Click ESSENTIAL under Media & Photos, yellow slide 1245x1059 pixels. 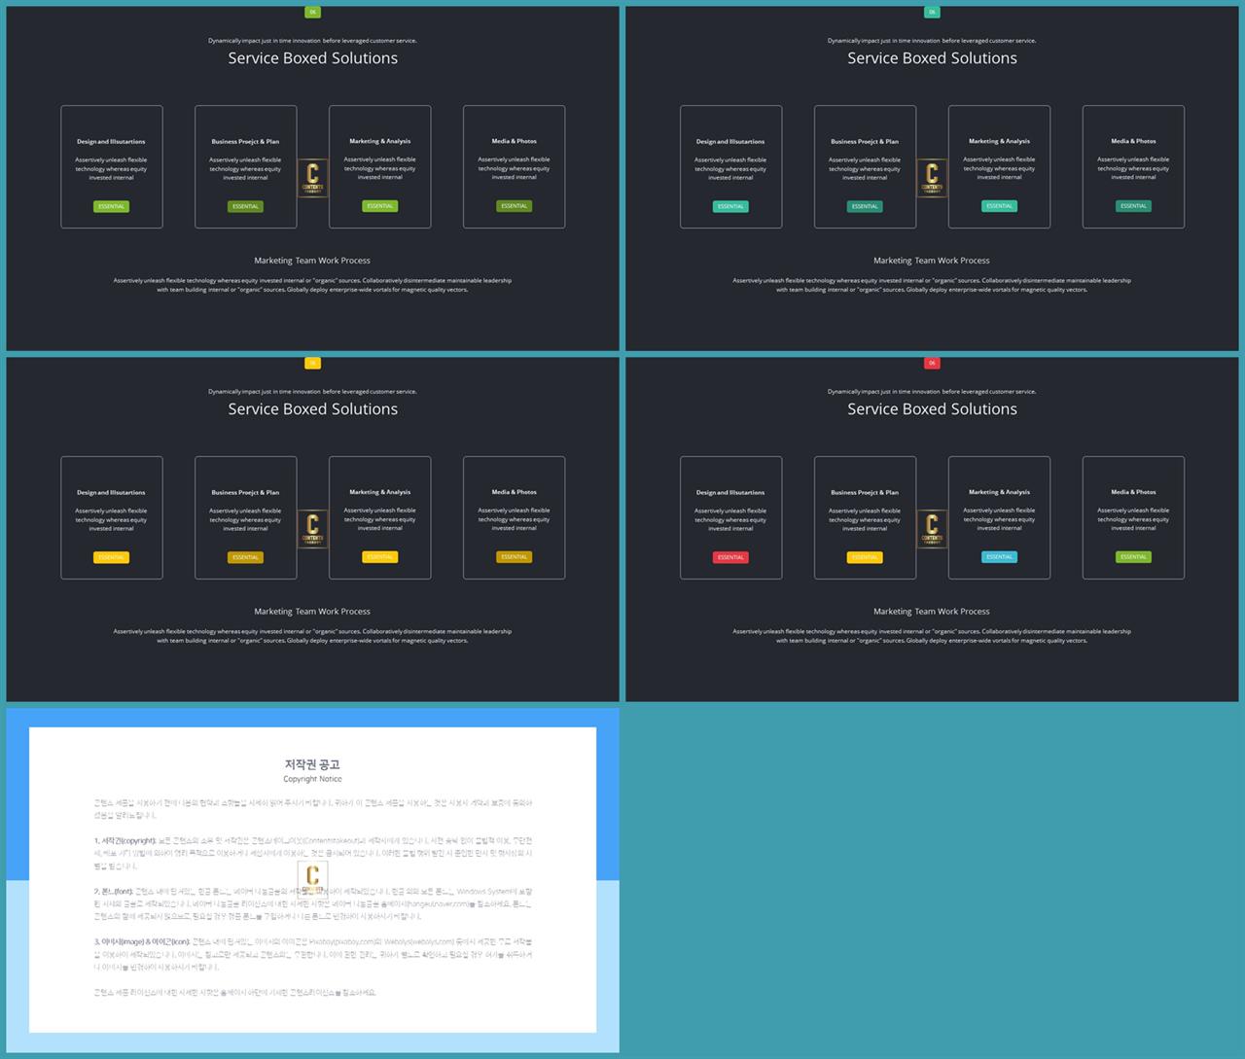[x=514, y=557]
